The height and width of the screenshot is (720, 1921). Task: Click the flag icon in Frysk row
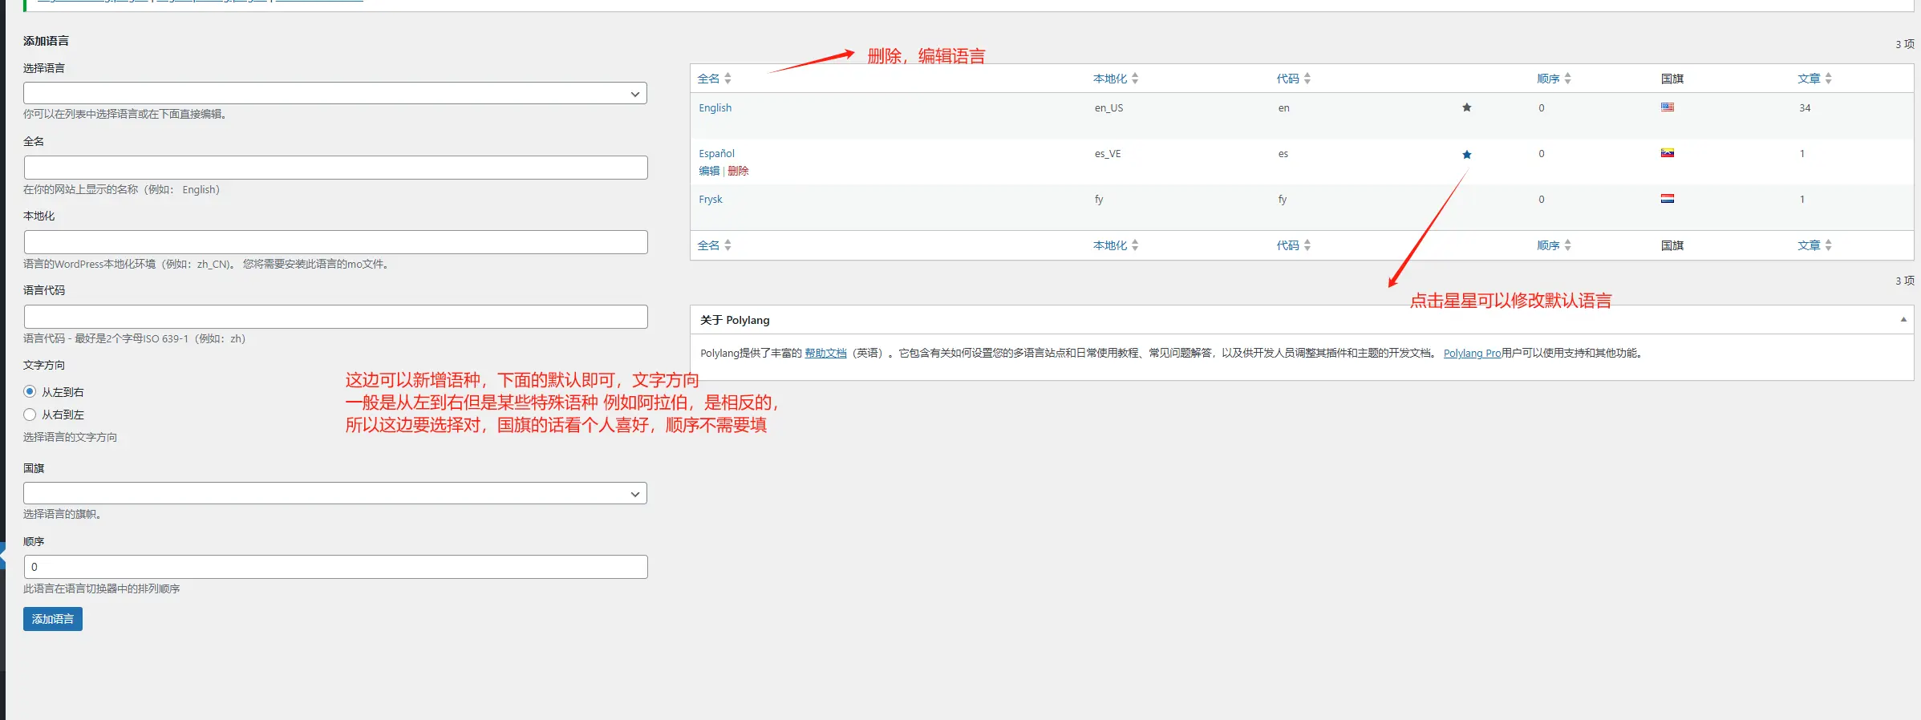pos(1667,199)
